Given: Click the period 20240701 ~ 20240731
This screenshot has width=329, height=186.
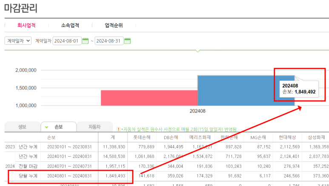Looking at the screenshot, I should [69, 166].
